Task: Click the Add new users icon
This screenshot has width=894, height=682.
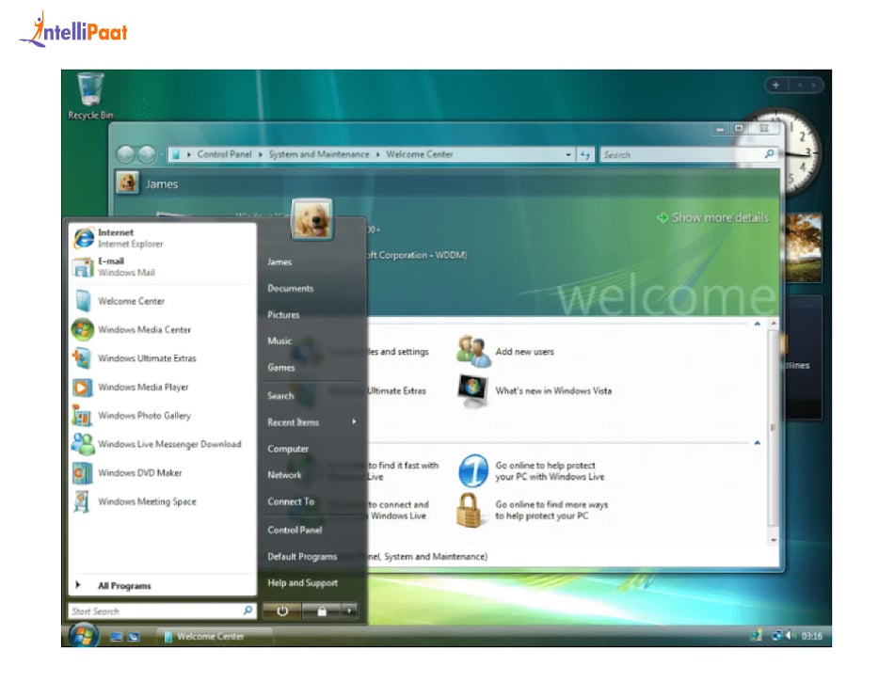Action: 473,352
